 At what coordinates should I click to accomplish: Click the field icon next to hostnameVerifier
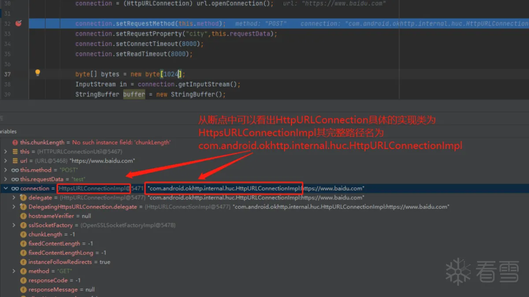click(x=23, y=216)
